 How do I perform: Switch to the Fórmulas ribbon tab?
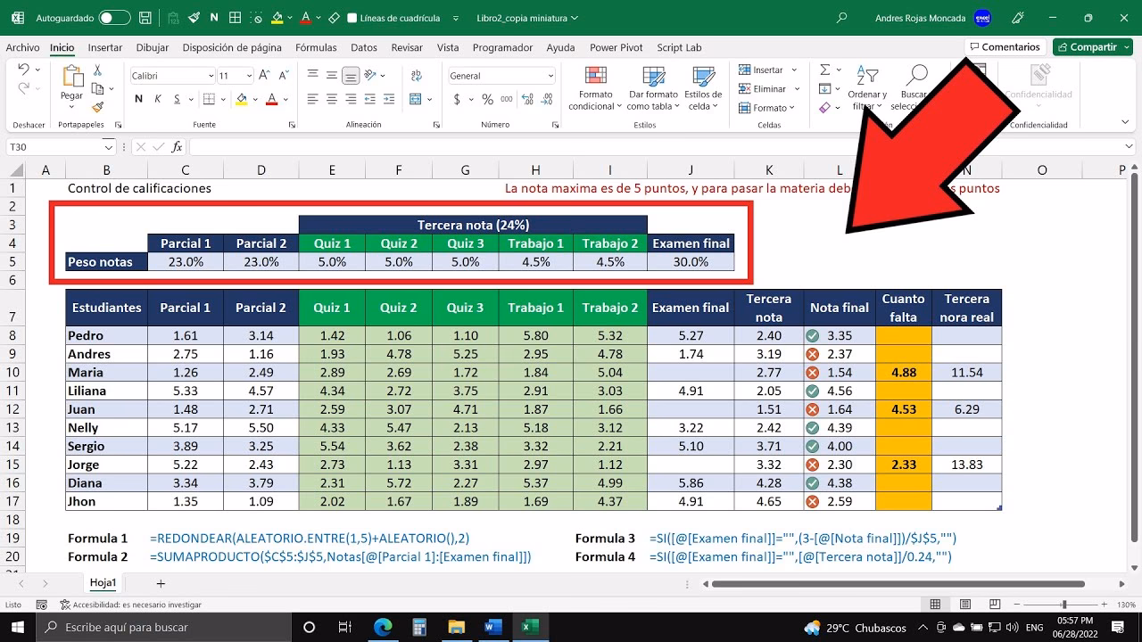pos(316,47)
